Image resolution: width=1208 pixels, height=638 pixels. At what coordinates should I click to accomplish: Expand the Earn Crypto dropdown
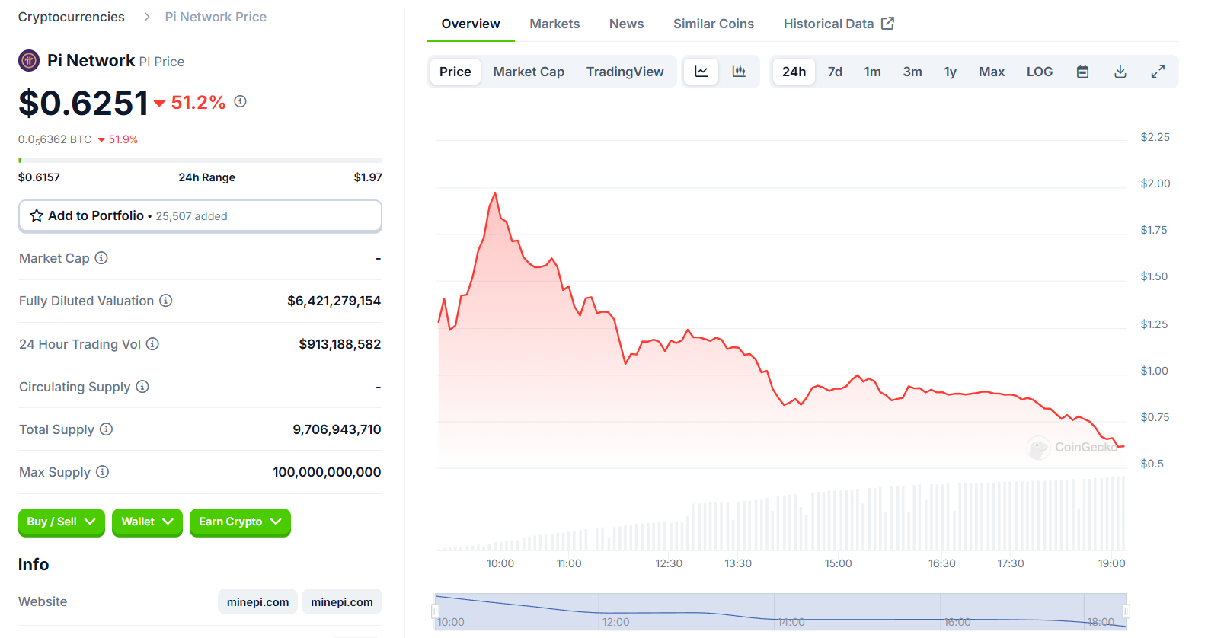tap(240, 522)
